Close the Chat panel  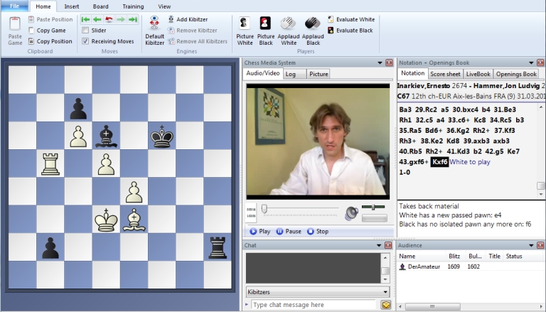tap(388, 245)
